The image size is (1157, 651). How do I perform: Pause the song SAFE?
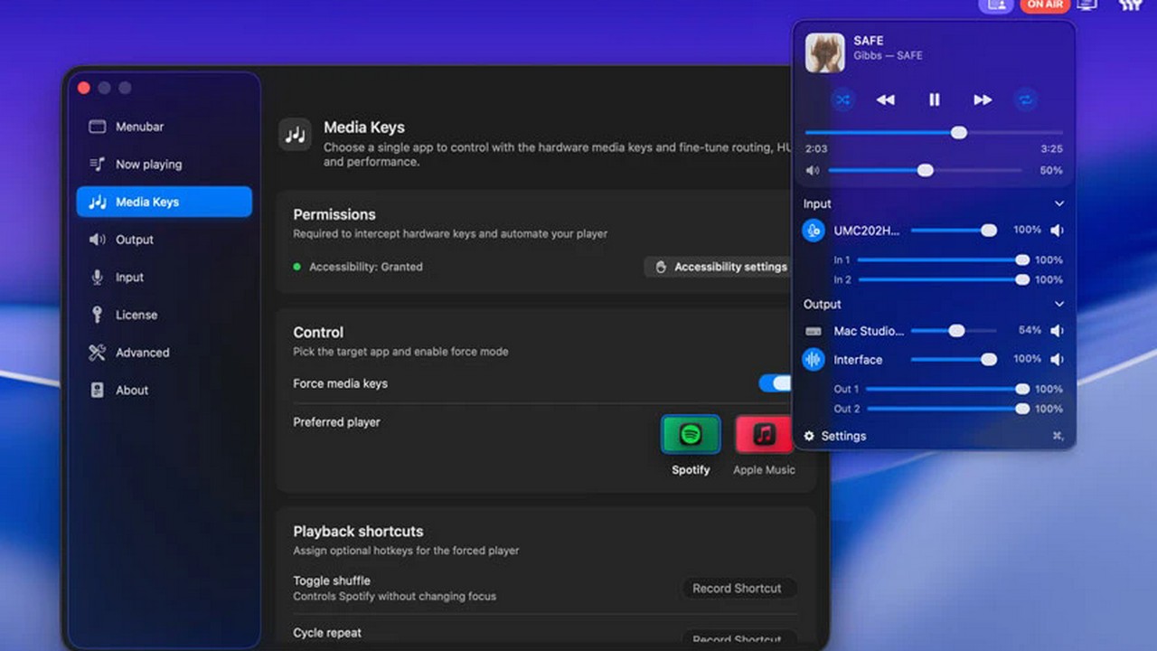(935, 99)
